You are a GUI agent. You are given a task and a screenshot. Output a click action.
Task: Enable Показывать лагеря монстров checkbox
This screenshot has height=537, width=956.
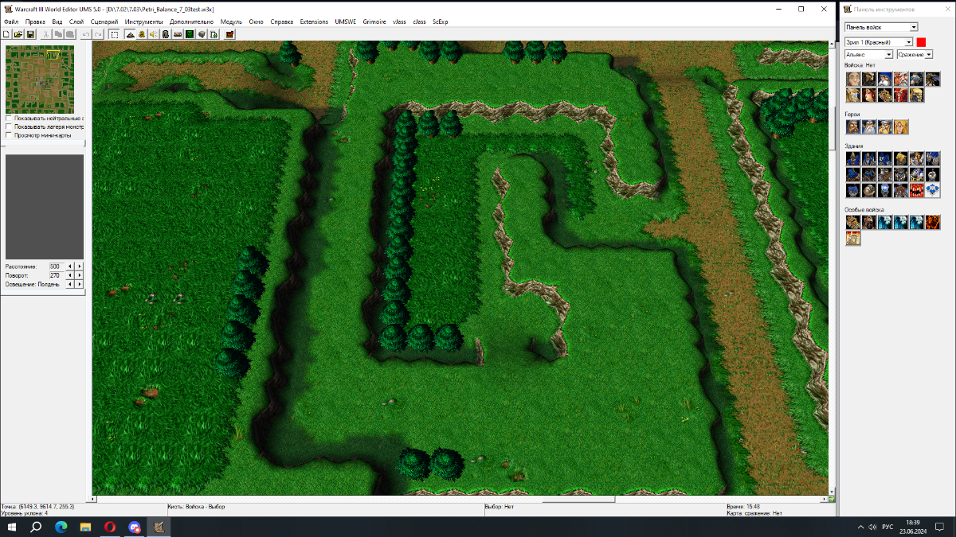(x=9, y=126)
